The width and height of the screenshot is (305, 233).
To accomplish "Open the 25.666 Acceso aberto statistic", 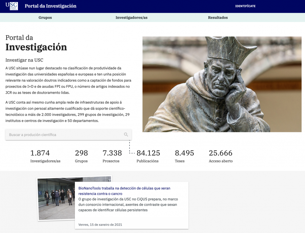I will pos(221,156).
